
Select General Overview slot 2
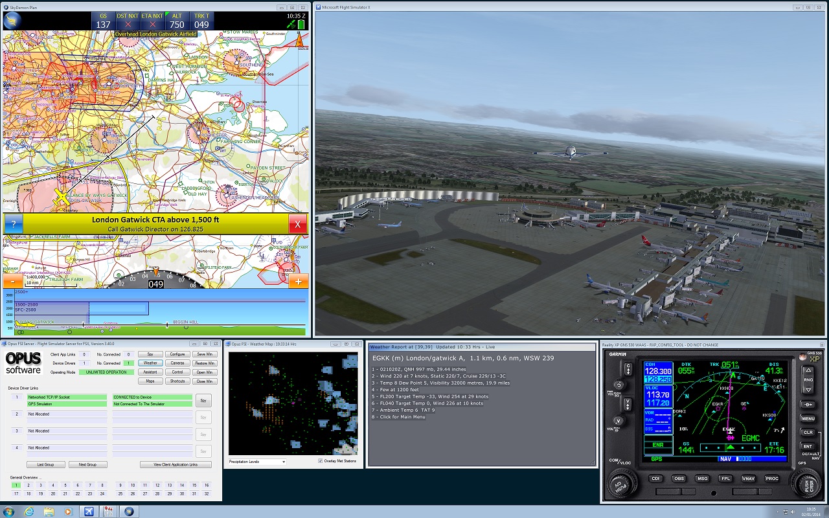pyautogui.click(x=28, y=485)
